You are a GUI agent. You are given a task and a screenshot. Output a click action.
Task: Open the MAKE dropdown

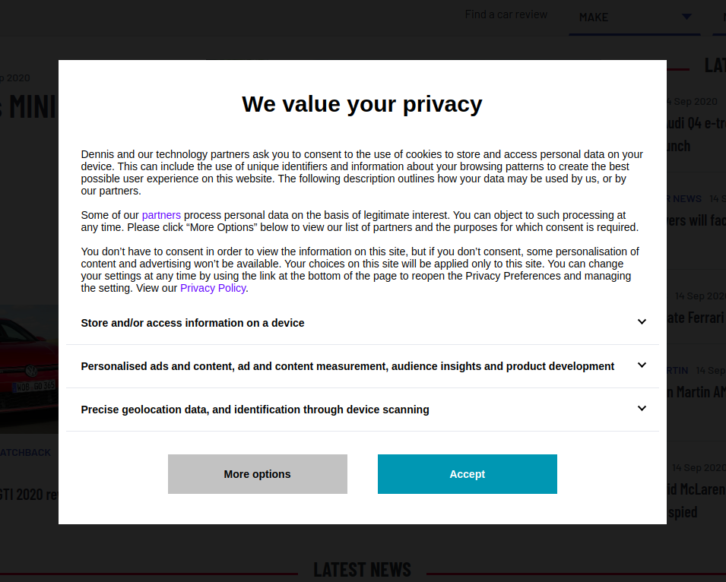(634, 17)
